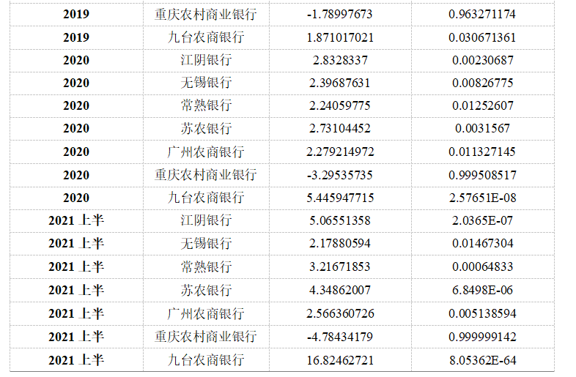
Task: Select the value 3.21671853
Action: (x=340, y=267)
